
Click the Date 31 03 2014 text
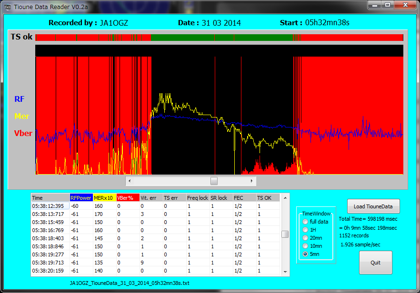(210, 23)
